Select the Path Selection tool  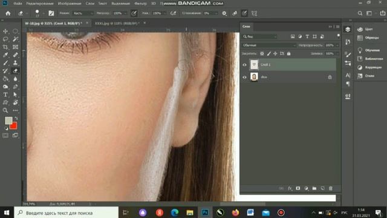(x=15, y=94)
